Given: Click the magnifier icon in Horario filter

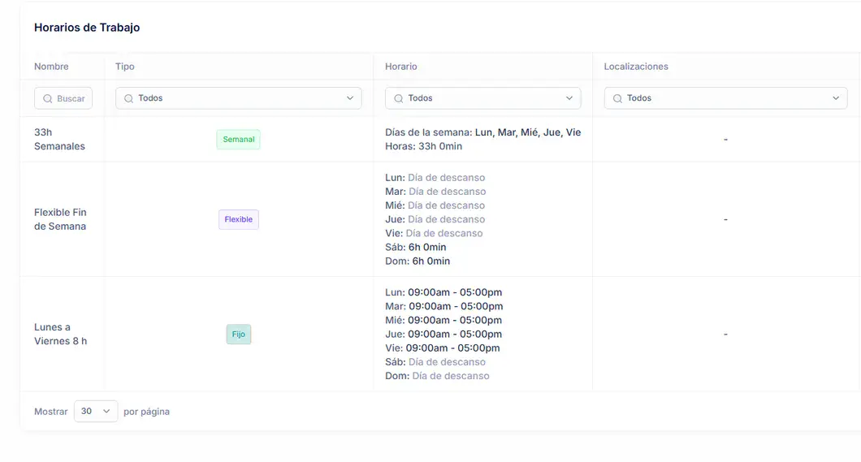Looking at the screenshot, I should click(398, 98).
